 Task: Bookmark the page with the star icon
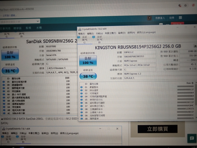186,5
